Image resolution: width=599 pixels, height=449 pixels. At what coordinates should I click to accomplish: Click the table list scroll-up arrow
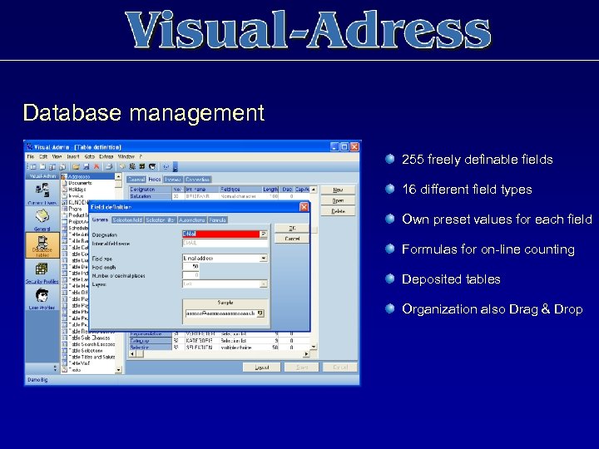tap(118, 177)
